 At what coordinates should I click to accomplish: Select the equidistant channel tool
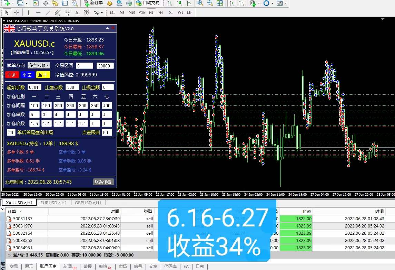tap(57, 12)
